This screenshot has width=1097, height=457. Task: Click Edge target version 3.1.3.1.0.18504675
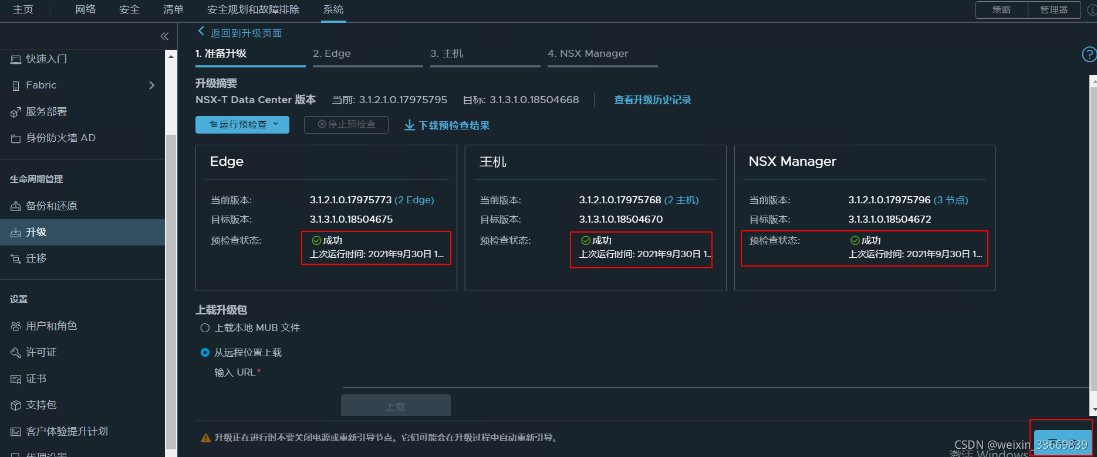[x=352, y=220]
